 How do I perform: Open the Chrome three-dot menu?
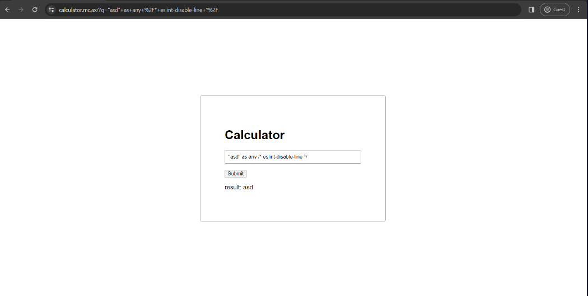coord(578,9)
